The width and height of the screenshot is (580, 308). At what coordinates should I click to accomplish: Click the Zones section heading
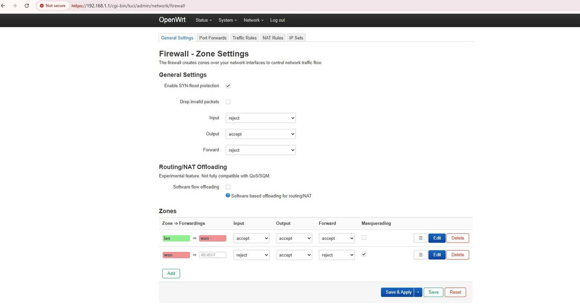pyautogui.click(x=168, y=211)
